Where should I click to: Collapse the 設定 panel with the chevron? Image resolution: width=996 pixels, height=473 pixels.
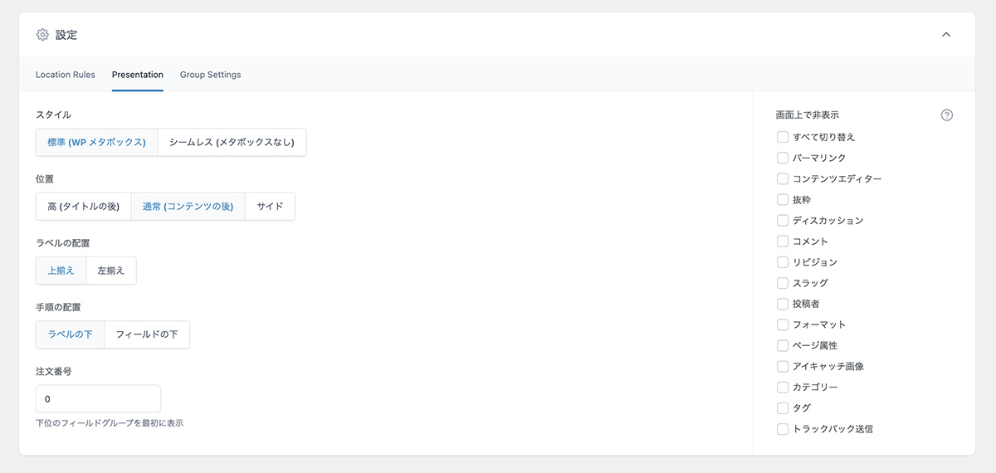point(946,35)
